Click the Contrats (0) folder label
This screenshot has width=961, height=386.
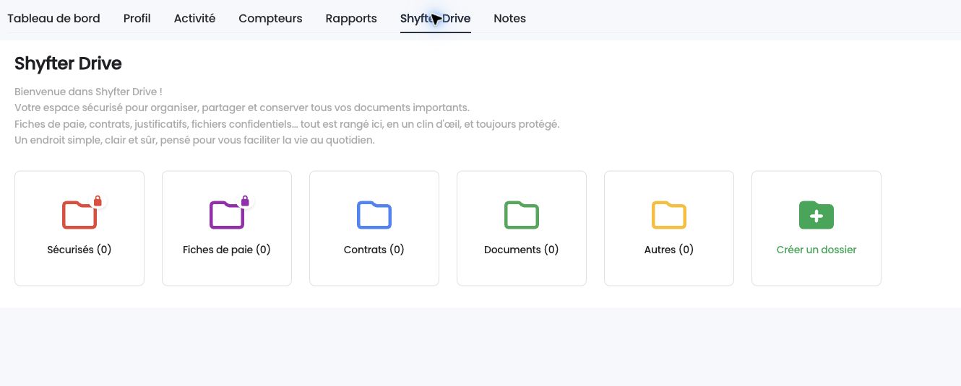pos(374,250)
